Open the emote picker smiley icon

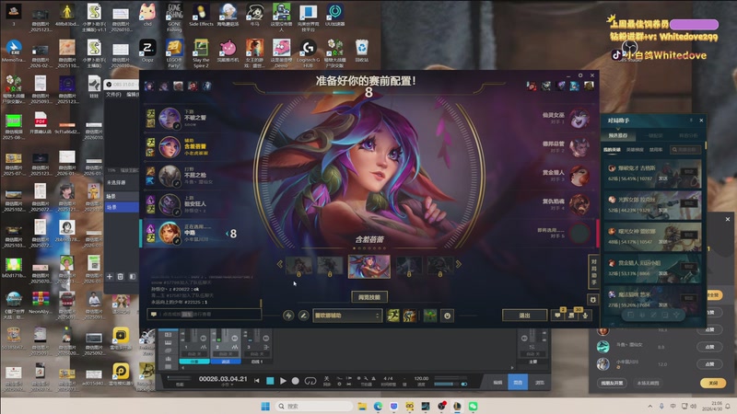coord(448,316)
